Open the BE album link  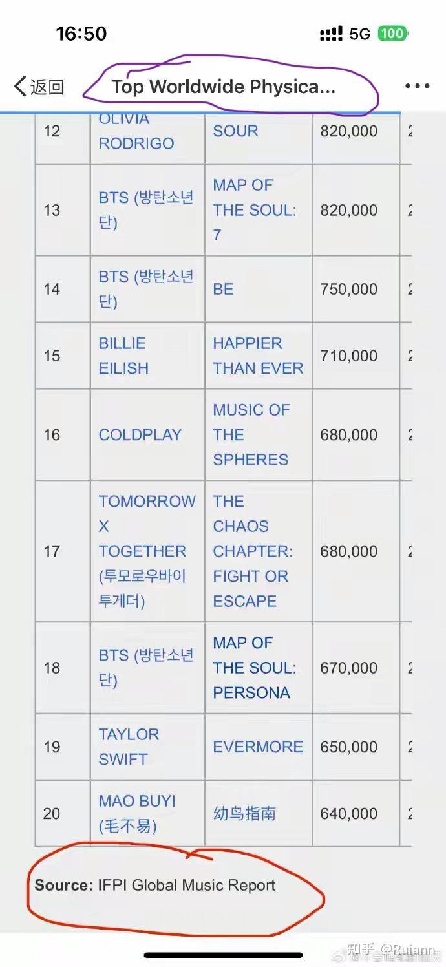(x=223, y=289)
